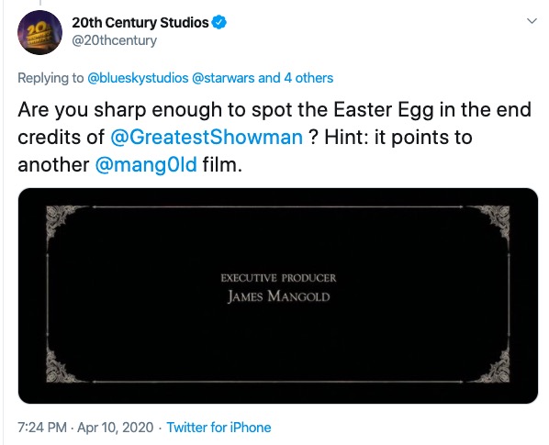Open the @blueskystudios mention in replying line
This screenshot has width=549, height=445.
coord(138,78)
